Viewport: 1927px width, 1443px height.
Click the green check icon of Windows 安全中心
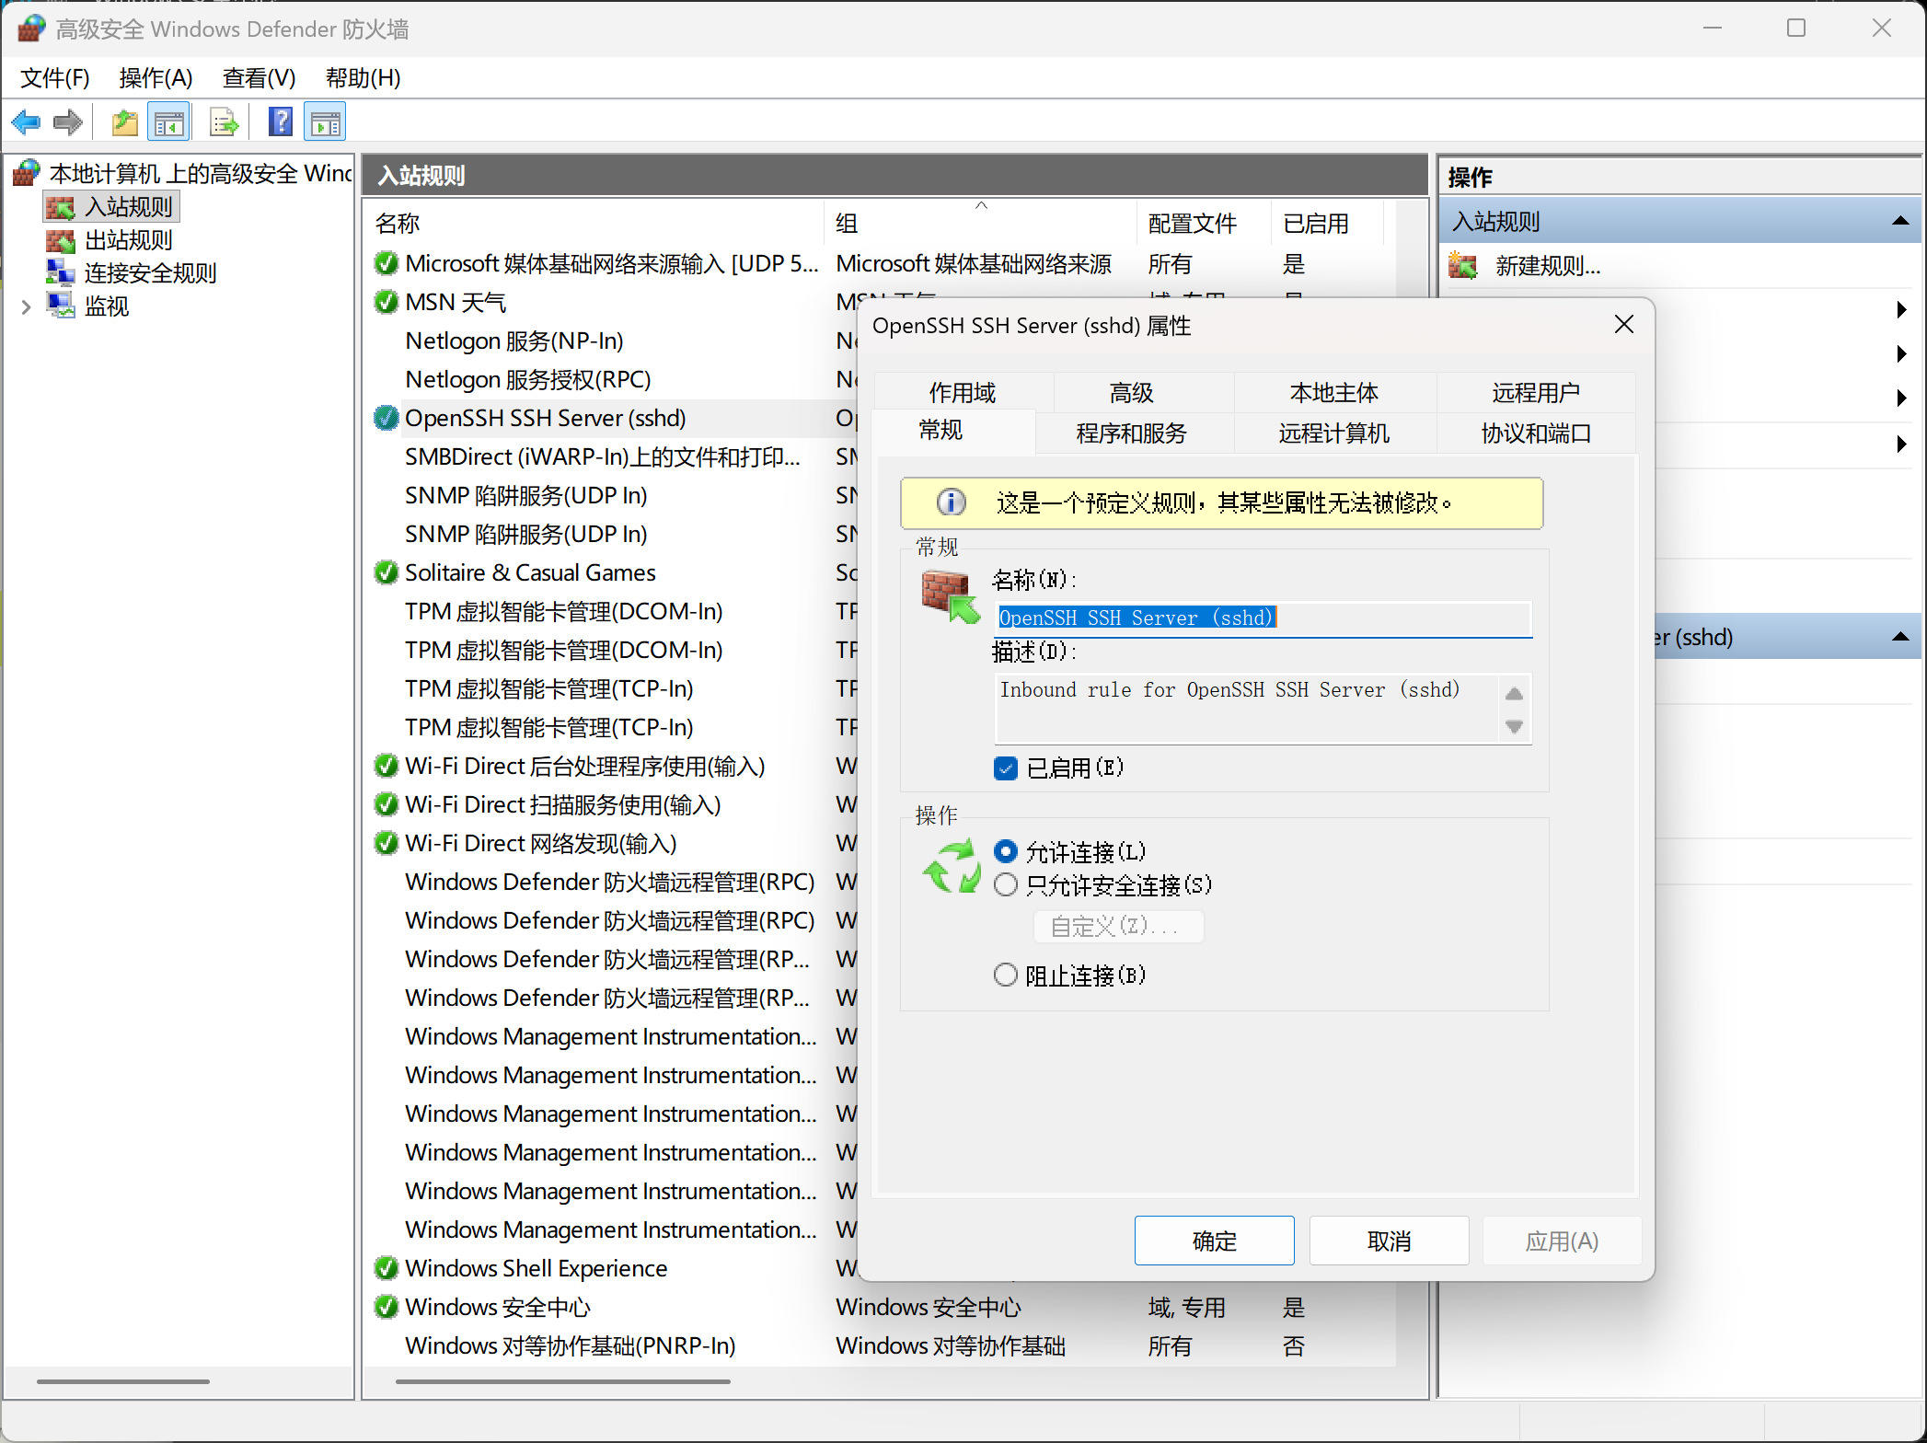tap(387, 1307)
